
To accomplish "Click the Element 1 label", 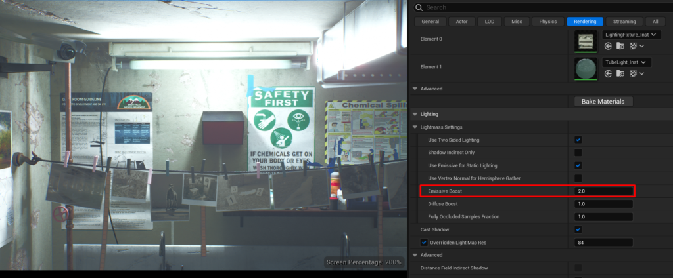I will click(x=431, y=67).
